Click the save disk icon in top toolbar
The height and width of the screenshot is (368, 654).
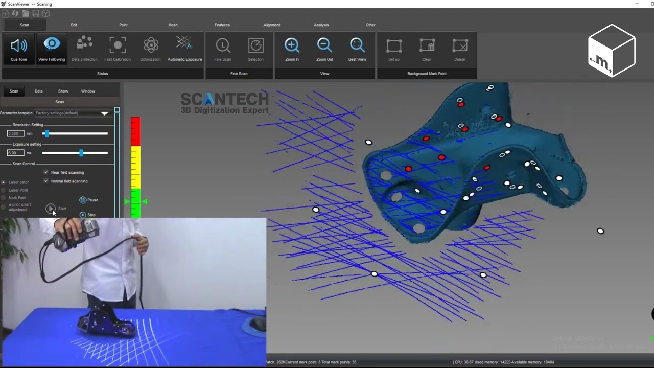[x=36, y=14]
